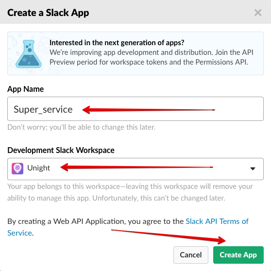Close the Create a Slack App dialog

(x=258, y=13)
